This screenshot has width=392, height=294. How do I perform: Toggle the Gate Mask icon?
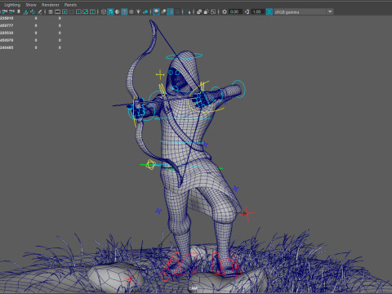tap(71, 11)
